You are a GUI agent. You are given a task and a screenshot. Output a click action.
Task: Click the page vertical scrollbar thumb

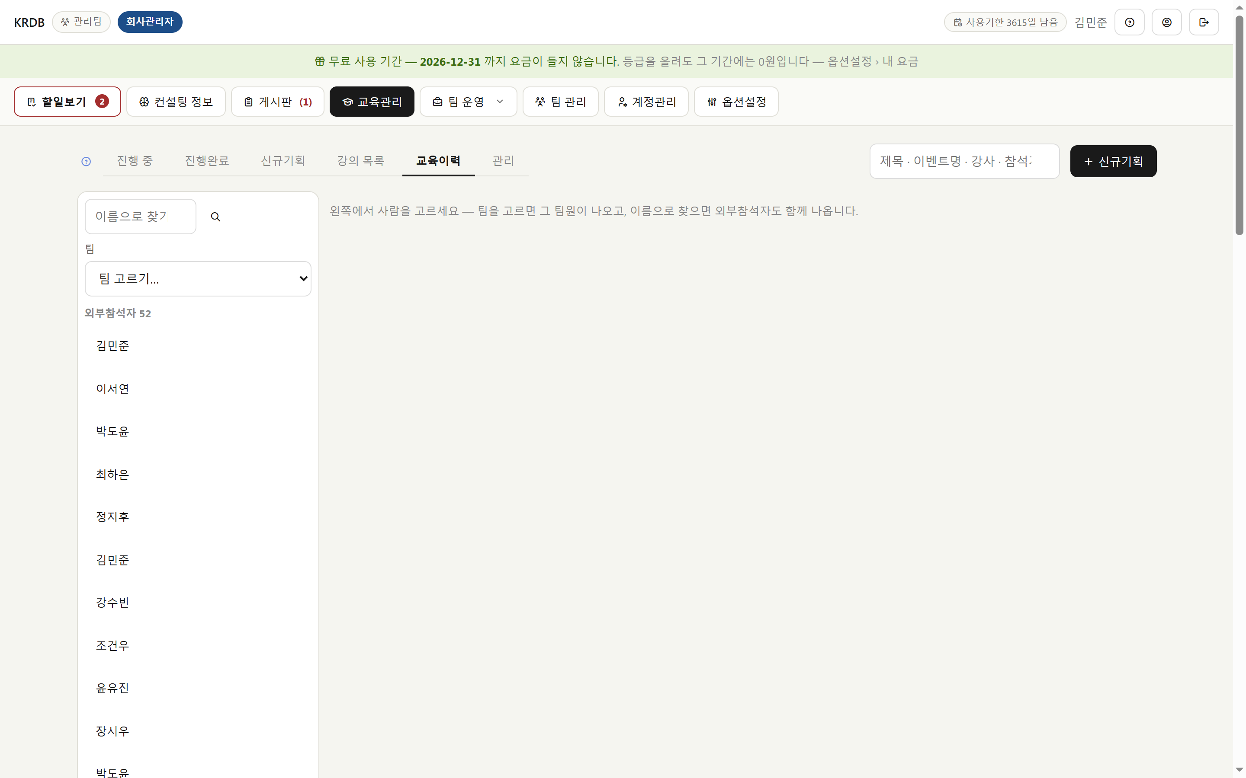click(x=1240, y=125)
